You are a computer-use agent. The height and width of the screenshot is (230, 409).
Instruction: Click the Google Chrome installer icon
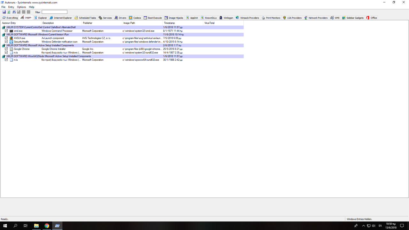pos(11,49)
